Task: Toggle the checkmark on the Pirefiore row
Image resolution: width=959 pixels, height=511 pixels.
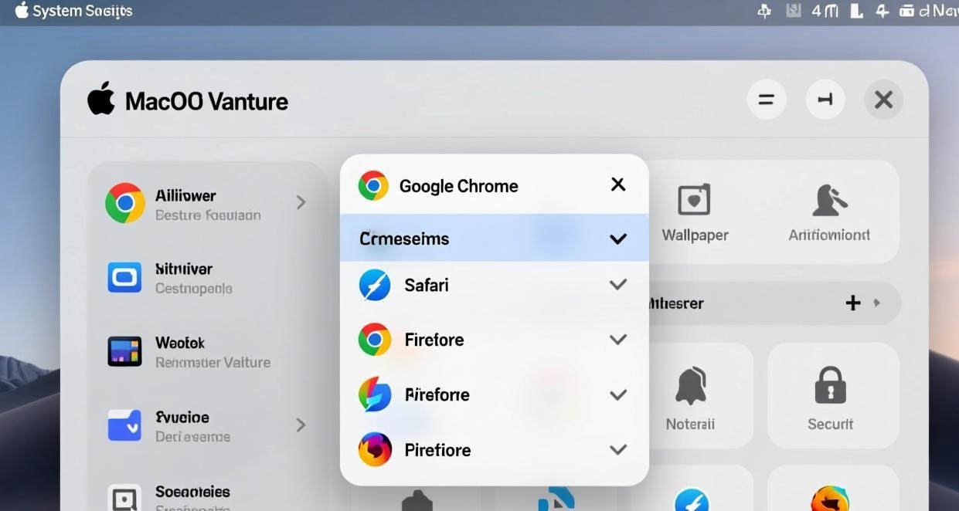Action: pyautogui.click(x=618, y=450)
